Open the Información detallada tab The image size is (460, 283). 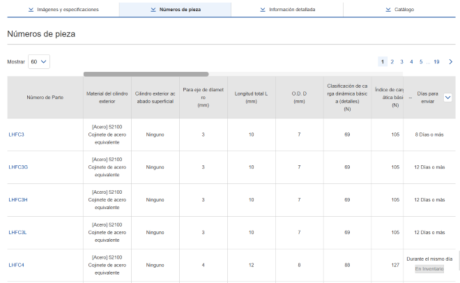pos(286,10)
